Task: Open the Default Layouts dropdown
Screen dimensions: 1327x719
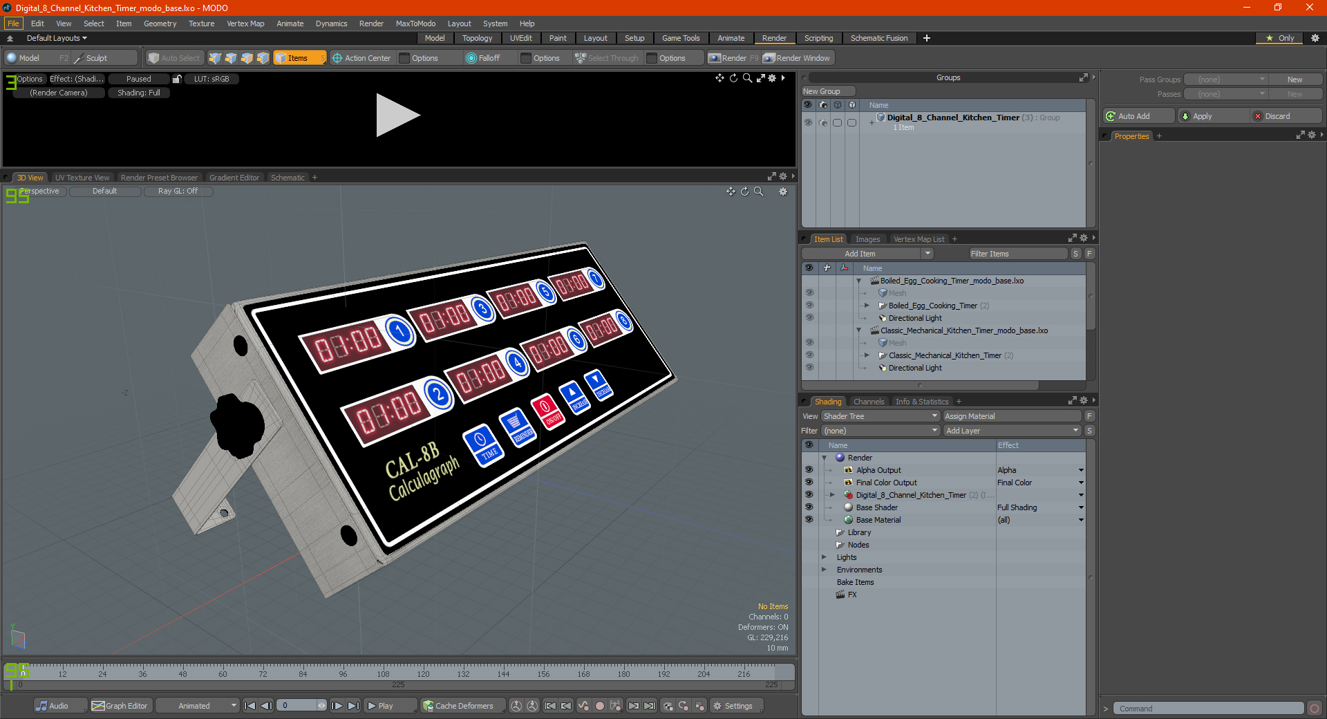Action: click(x=57, y=38)
